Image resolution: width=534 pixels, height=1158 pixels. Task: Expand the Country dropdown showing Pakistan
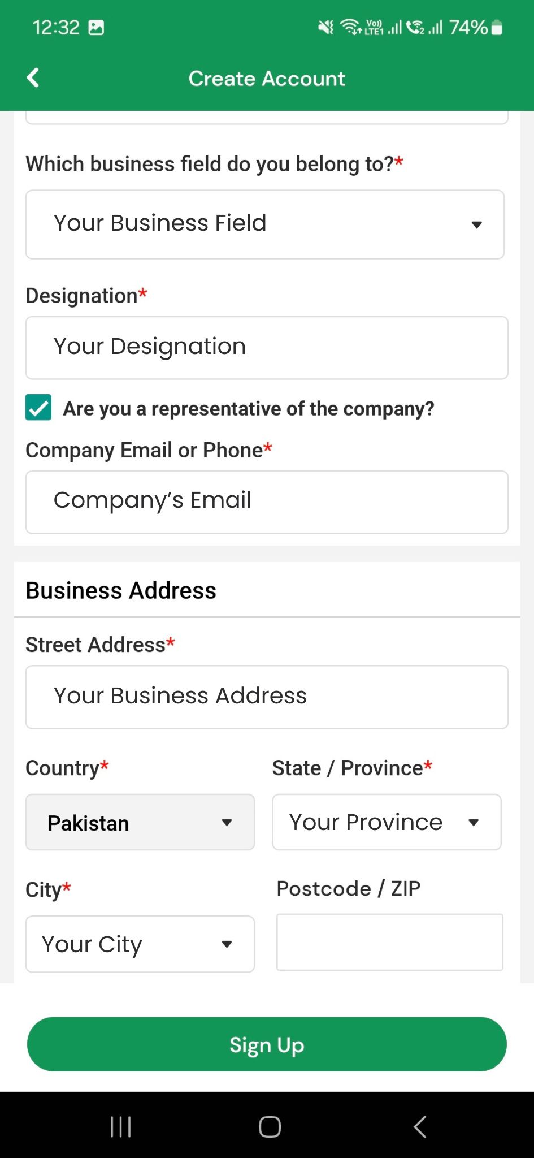point(140,823)
